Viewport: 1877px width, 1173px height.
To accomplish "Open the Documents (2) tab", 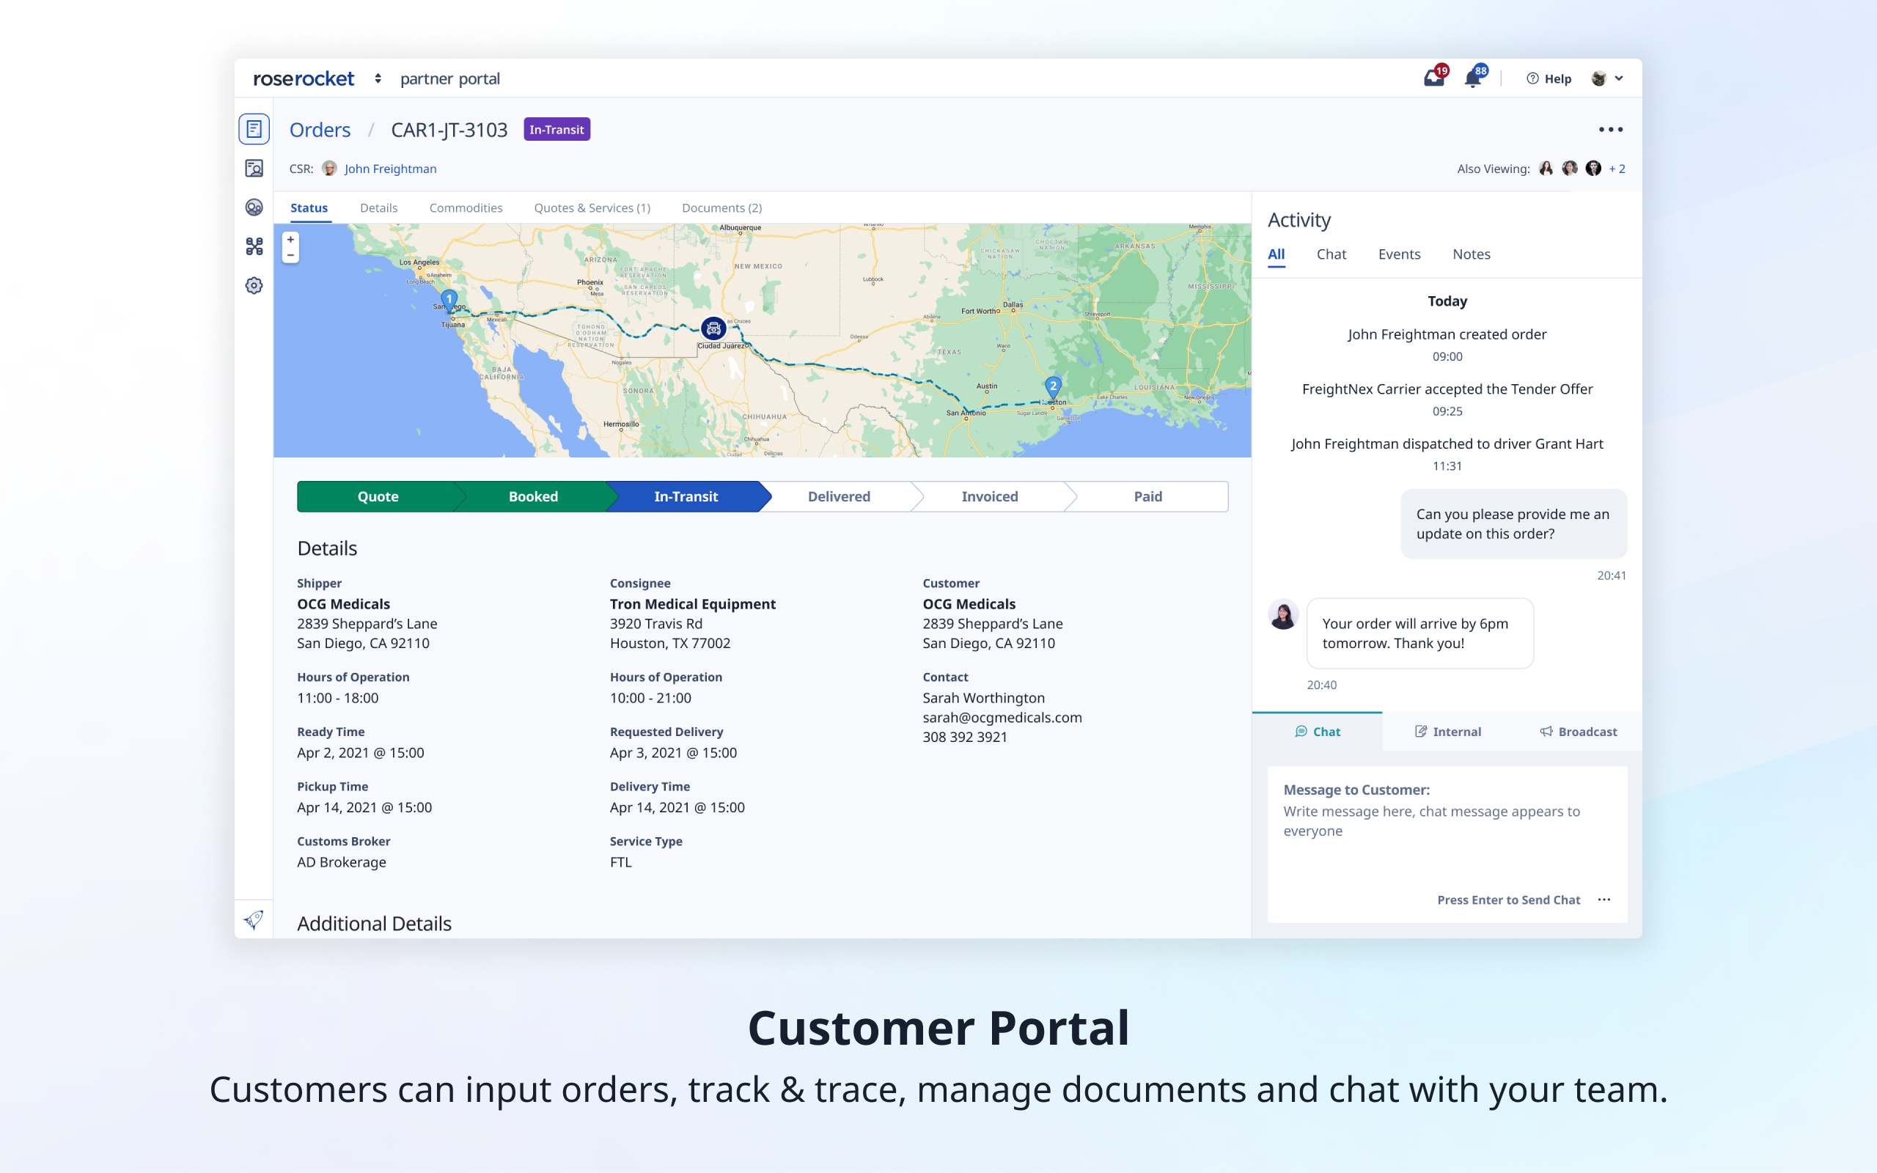I will [x=721, y=208].
